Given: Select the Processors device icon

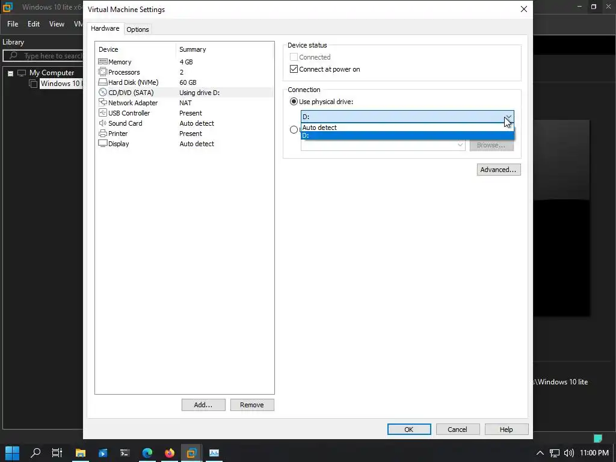Looking at the screenshot, I should (x=102, y=72).
